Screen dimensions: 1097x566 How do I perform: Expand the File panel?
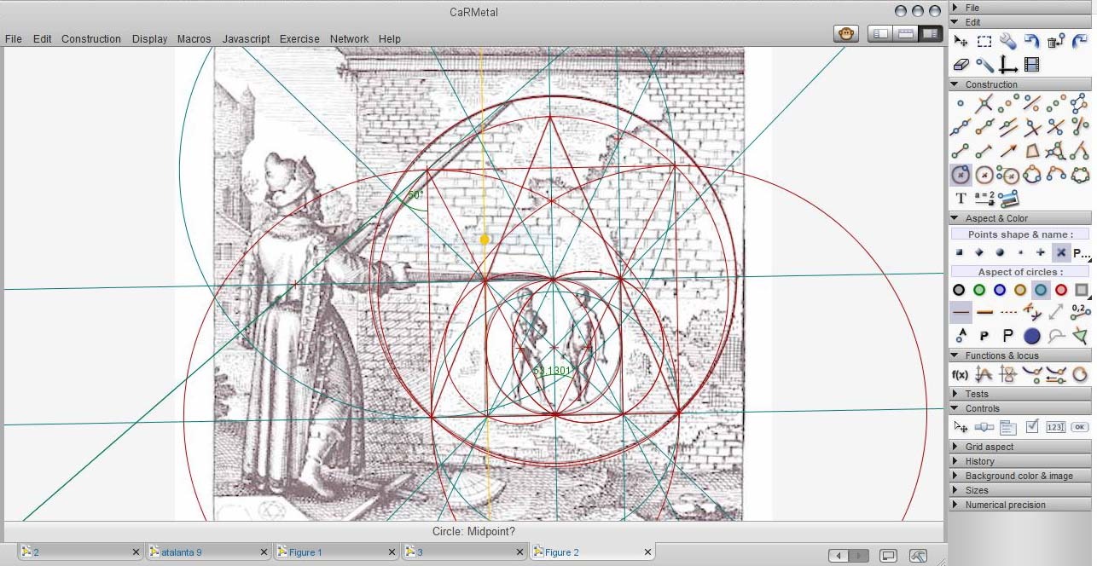[1020, 8]
